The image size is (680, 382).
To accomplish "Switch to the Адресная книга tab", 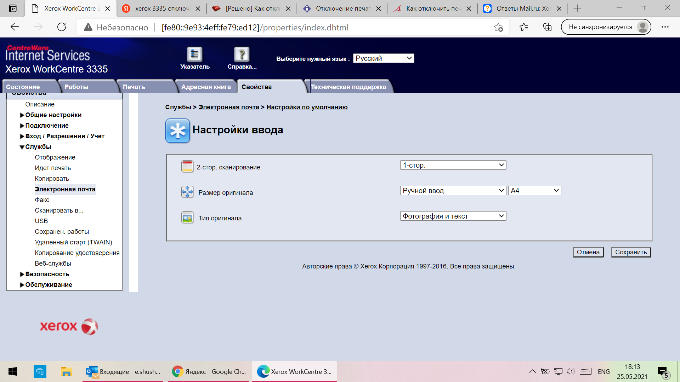I will (x=206, y=87).
